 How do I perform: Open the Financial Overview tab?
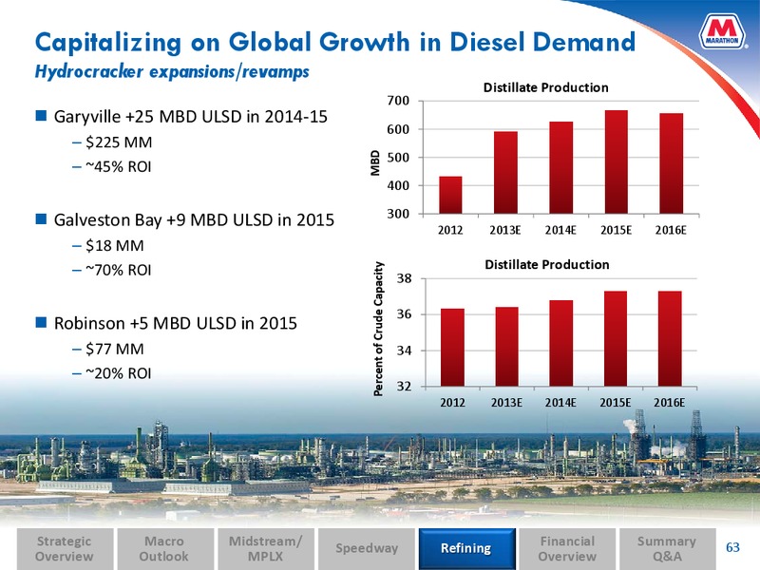coord(567,549)
